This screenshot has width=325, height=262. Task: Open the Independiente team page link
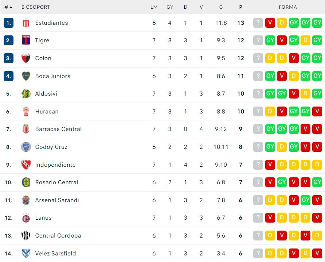click(55, 165)
